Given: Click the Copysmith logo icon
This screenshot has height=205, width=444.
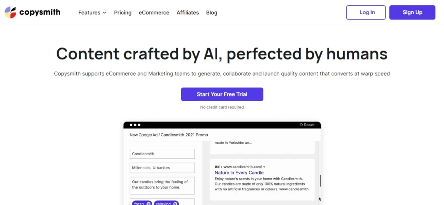Looking at the screenshot, I should pos(10,13).
